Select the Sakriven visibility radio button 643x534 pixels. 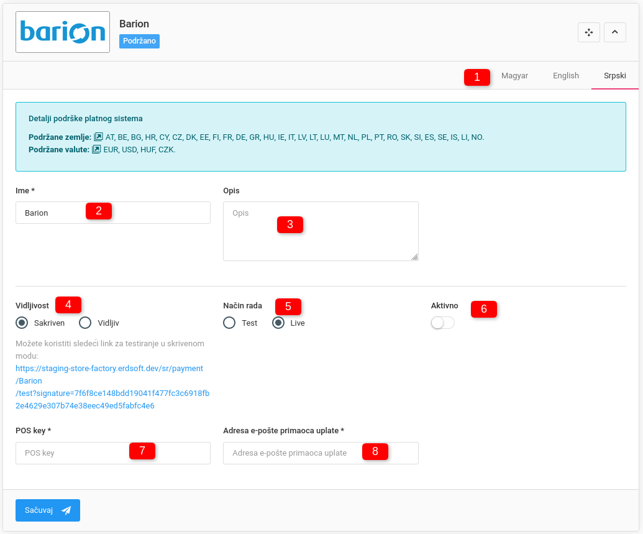pos(22,323)
